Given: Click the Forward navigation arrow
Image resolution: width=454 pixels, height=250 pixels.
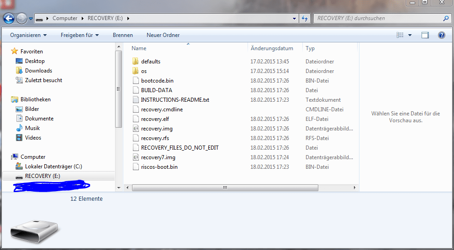Looking at the screenshot, I should click(x=22, y=19).
